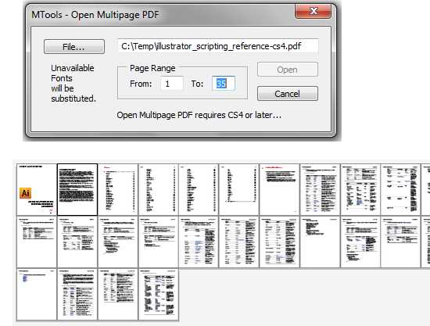Close the MTools Open Multipage PDF dialog
The height and width of the screenshot is (326, 430).
313,11
